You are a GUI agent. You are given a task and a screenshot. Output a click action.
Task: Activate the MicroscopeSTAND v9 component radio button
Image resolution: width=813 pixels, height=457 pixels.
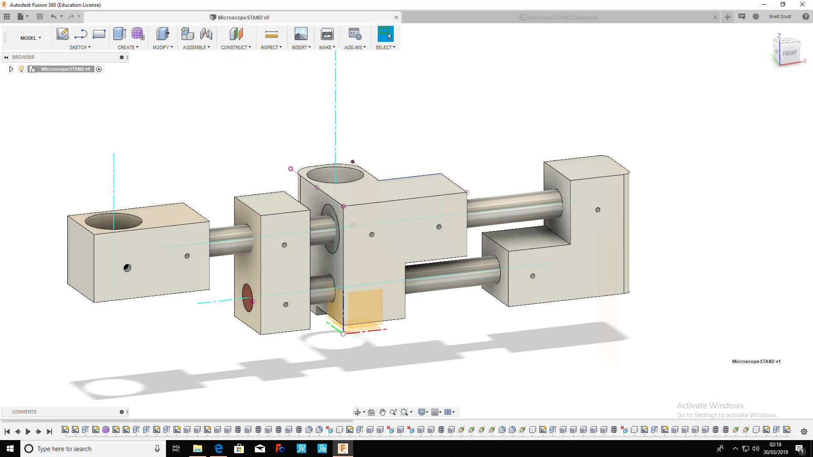99,69
